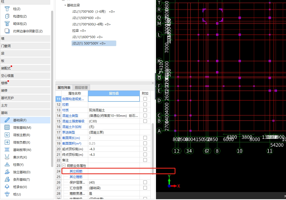
Task: Expand the 装配式 category section
Action: (25, 68)
